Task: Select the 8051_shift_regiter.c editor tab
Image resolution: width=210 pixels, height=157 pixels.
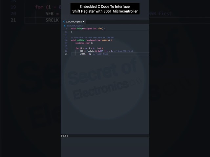Action: pos(74,22)
